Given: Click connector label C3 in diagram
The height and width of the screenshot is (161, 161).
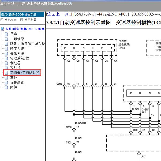Looking at the screenshot, I should (69, 61).
